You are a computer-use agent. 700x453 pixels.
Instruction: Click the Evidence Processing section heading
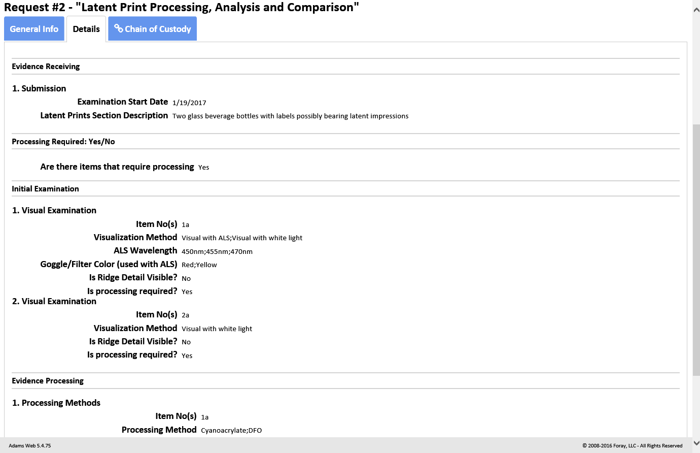click(x=48, y=381)
